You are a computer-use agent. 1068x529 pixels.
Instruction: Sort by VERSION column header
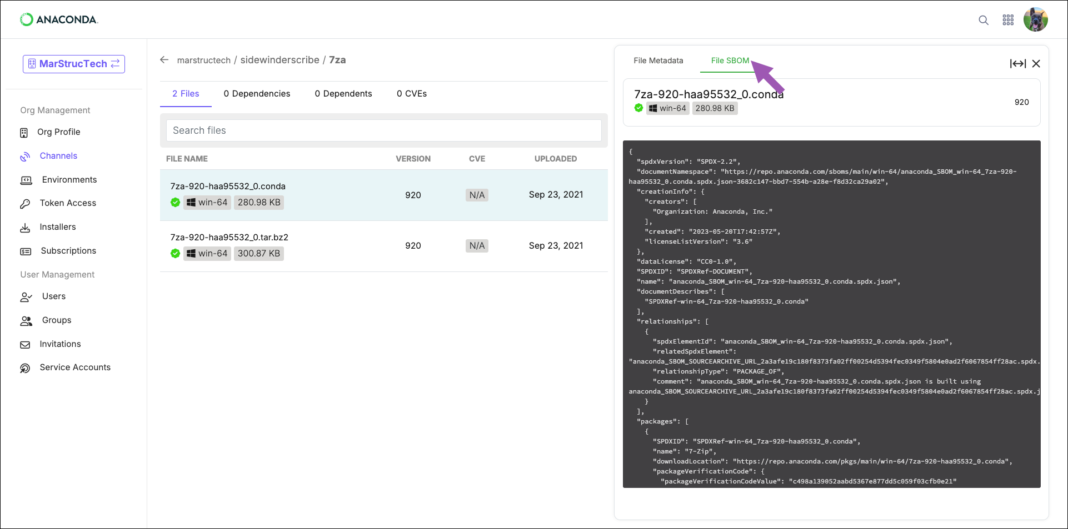tap(413, 159)
